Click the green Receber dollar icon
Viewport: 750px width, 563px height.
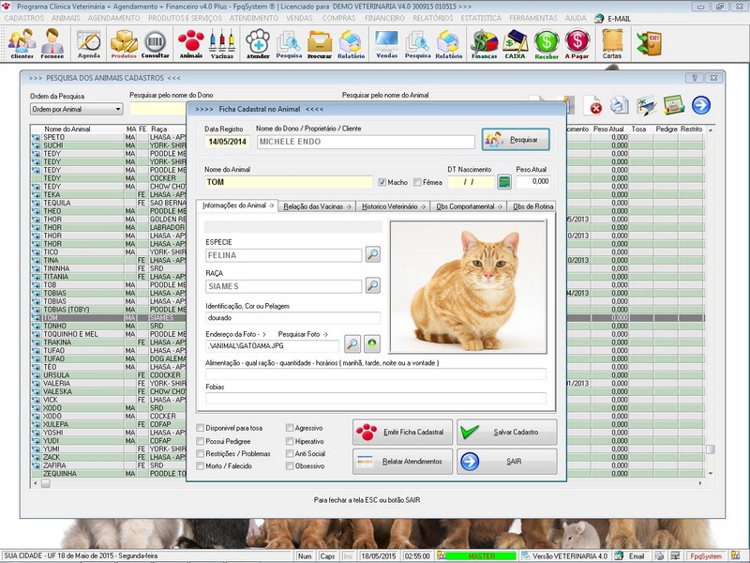[x=547, y=43]
